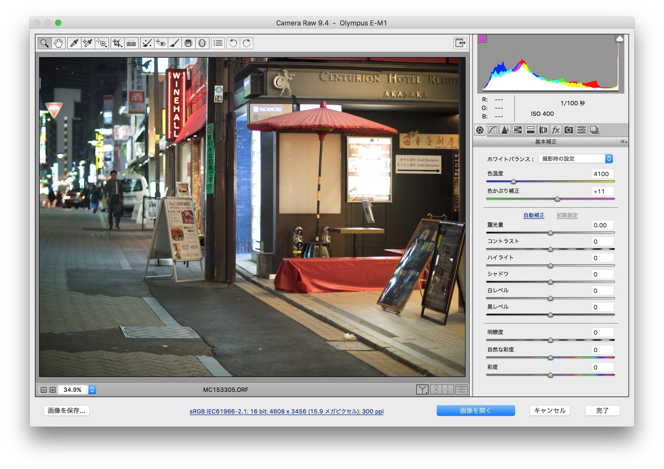This screenshot has height=469, width=664.
Task: Switch to the Tone Curve tab
Action: tap(492, 130)
